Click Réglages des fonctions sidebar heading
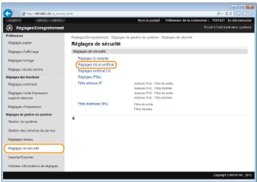257x182 pixels. click(22, 77)
